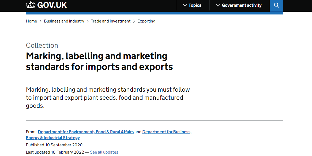View the See all updates link
312x156 pixels.
coord(104,152)
